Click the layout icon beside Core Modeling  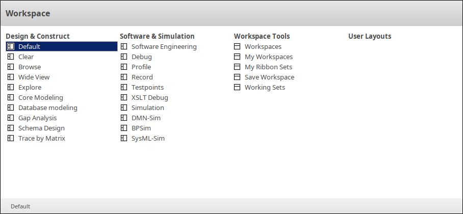click(11, 98)
